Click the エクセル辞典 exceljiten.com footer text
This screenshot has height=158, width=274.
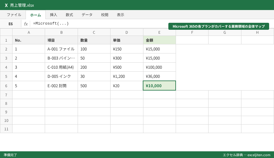(x=246, y=155)
